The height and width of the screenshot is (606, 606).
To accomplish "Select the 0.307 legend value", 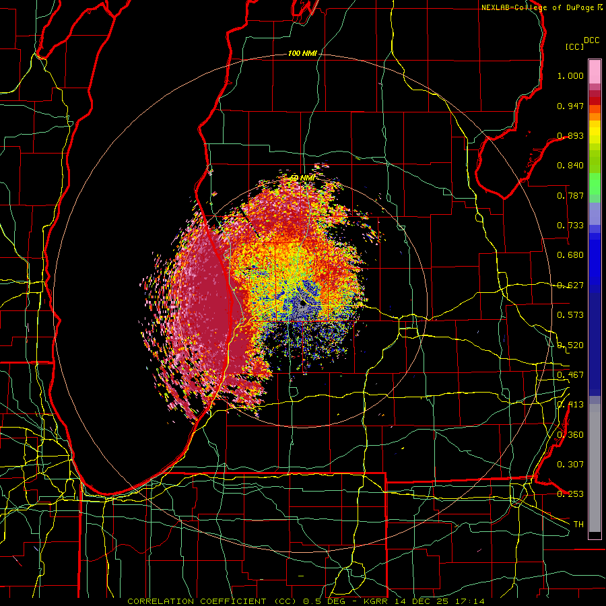I will (570, 465).
